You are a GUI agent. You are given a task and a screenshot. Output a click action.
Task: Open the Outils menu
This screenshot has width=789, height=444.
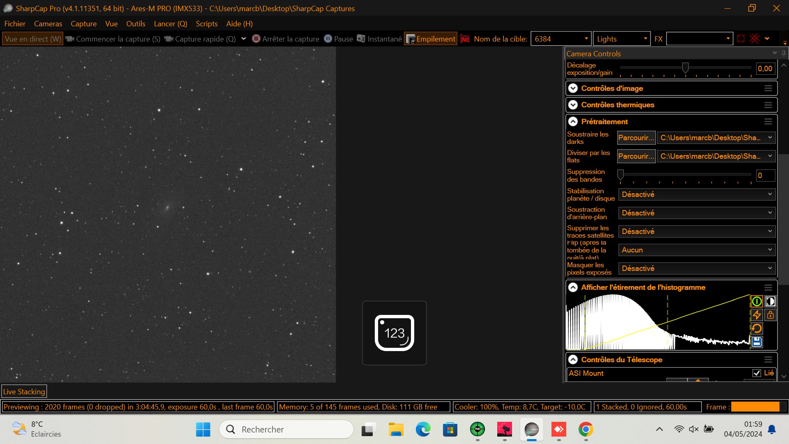click(136, 23)
